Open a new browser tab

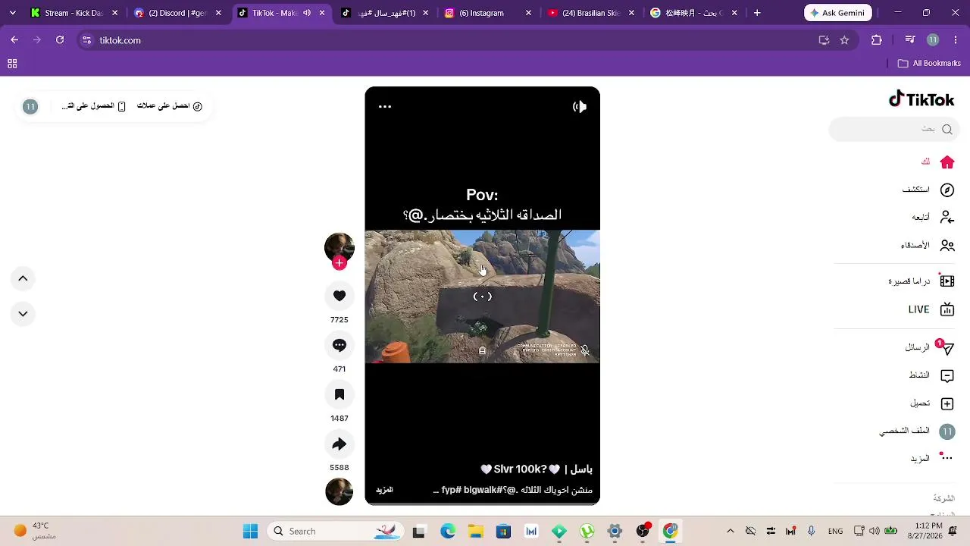pos(757,13)
